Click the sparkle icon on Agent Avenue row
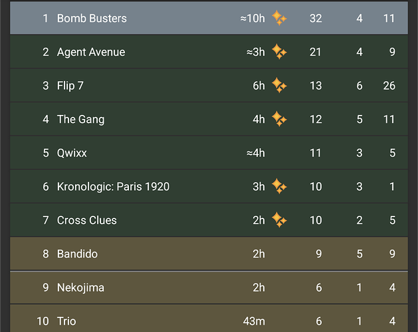 pyautogui.click(x=279, y=52)
